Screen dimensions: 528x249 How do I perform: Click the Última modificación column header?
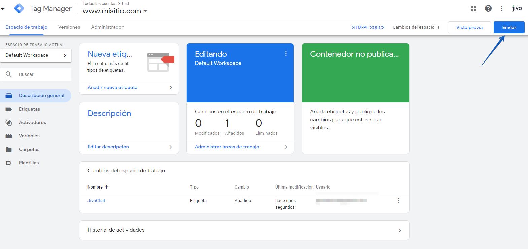point(294,187)
